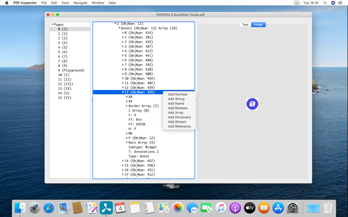Open Books icon in the dock
This screenshot has width=348, height=217.
[264, 208]
